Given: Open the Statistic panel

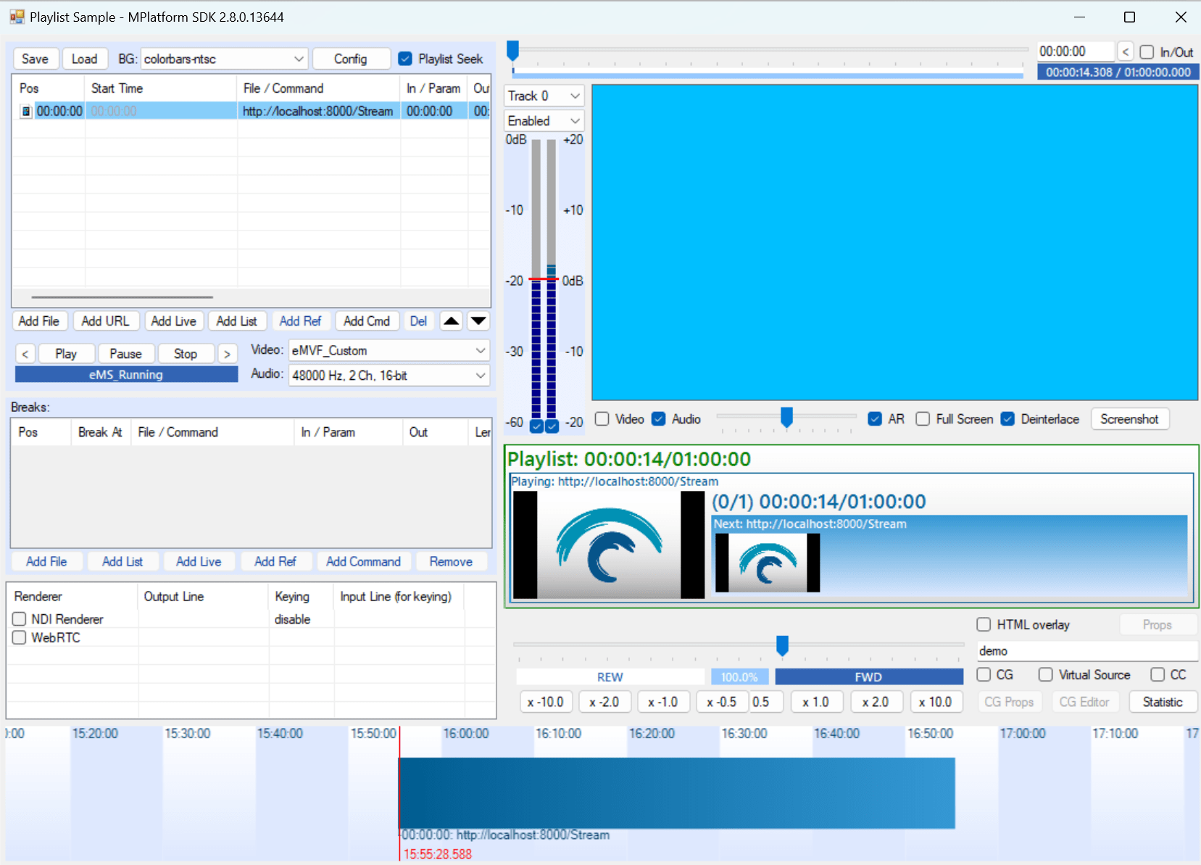Looking at the screenshot, I should click(1163, 701).
